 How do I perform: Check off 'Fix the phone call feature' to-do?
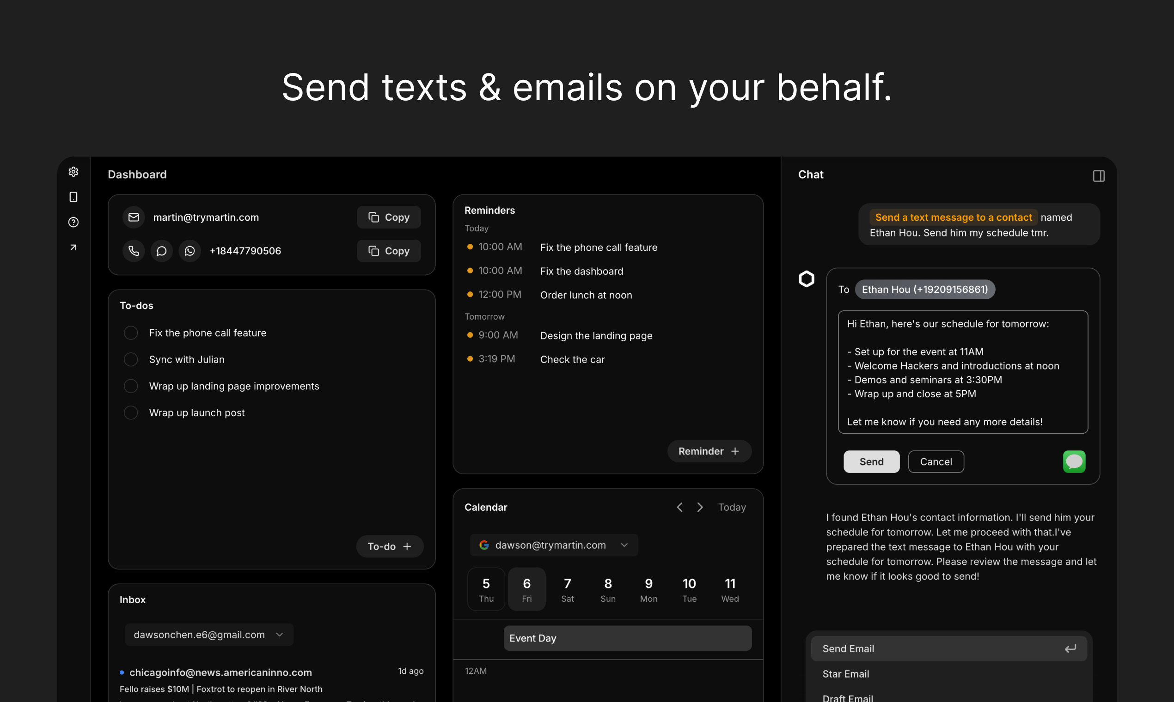[131, 333]
